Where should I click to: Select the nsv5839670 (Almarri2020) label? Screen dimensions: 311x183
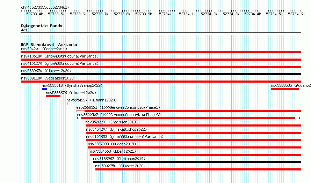(x=46, y=71)
